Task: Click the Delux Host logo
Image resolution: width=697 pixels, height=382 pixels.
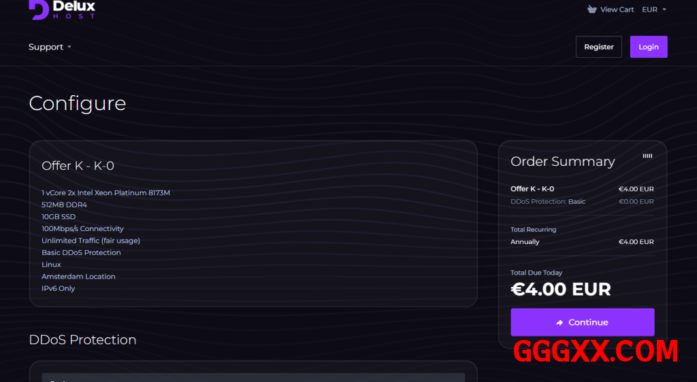Action: [62, 10]
